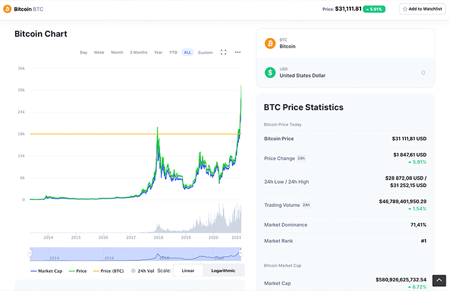Image resolution: width=449 pixels, height=291 pixels.
Task: Click the scroll-to-top arrow button
Action: pyautogui.click(x=439, y=280)
